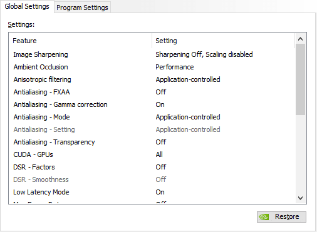
Task: Click the grayed DSR - Smoothness row
Action: coord(152,179)
